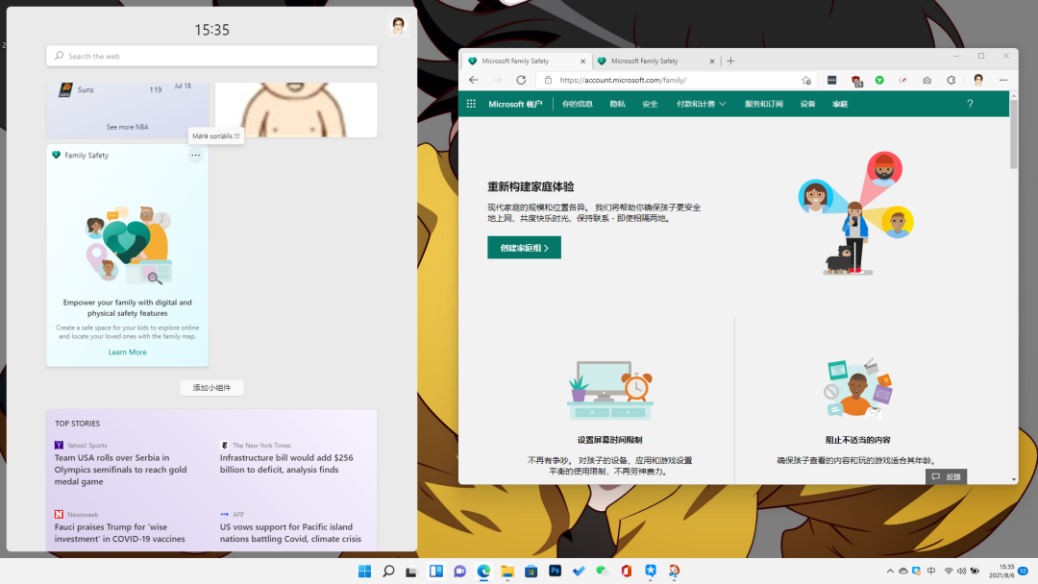
Task: Launch Photoshop from the taskbar
Action: 555,571
